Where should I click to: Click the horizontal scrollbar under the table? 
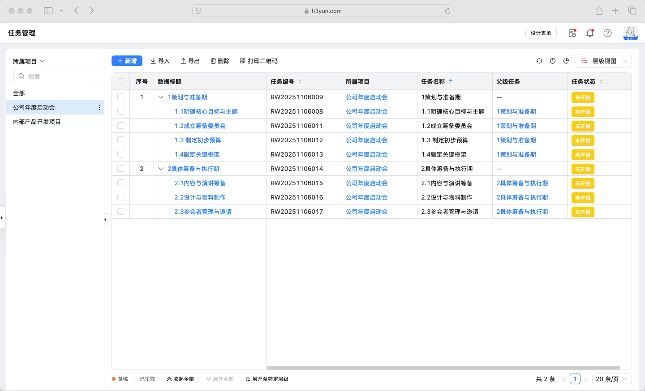click(443, 368)
